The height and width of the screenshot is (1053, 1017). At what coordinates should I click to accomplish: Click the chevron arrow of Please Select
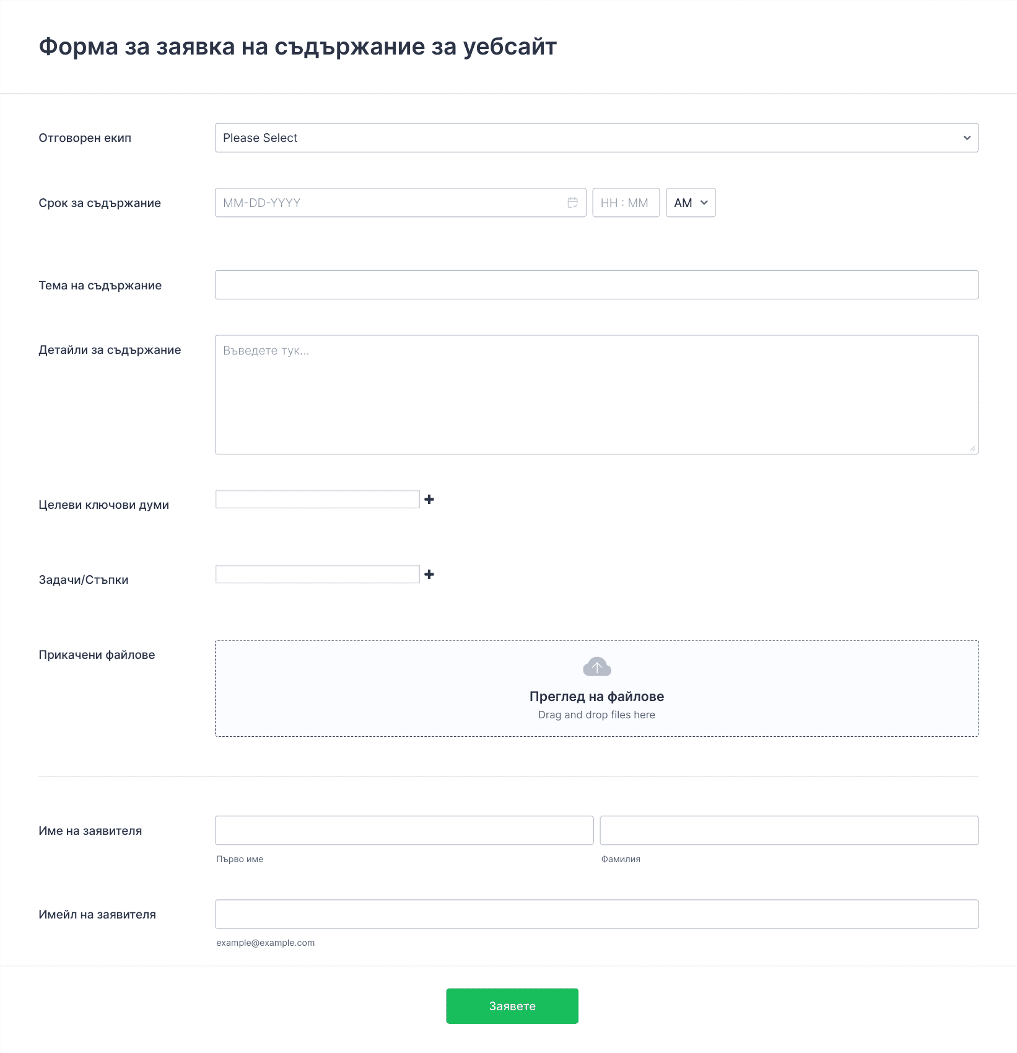tap(967, 138)
